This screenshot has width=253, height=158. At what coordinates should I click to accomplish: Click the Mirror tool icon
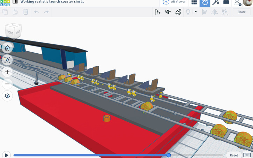tap(214, 12)
